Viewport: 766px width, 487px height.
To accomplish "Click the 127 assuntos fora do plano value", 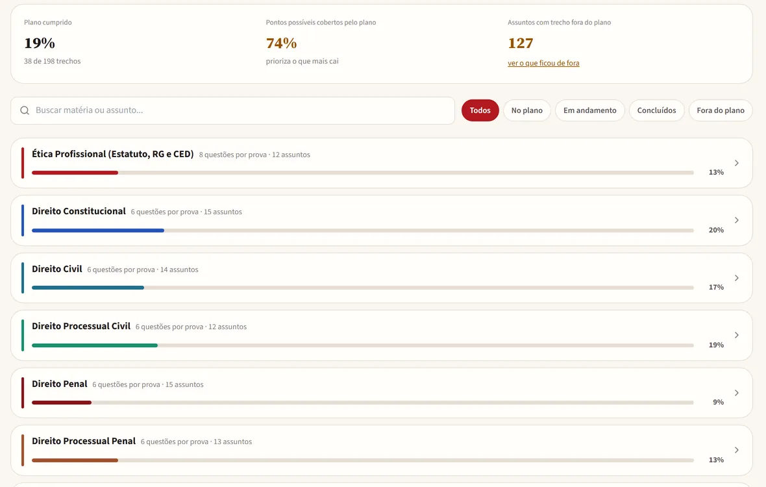I will tap(520, 43).
